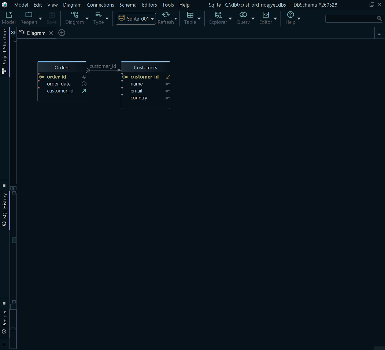Expand the Query dropdown arrow
This screenshot has width=385, height=350.
[253, 18]
